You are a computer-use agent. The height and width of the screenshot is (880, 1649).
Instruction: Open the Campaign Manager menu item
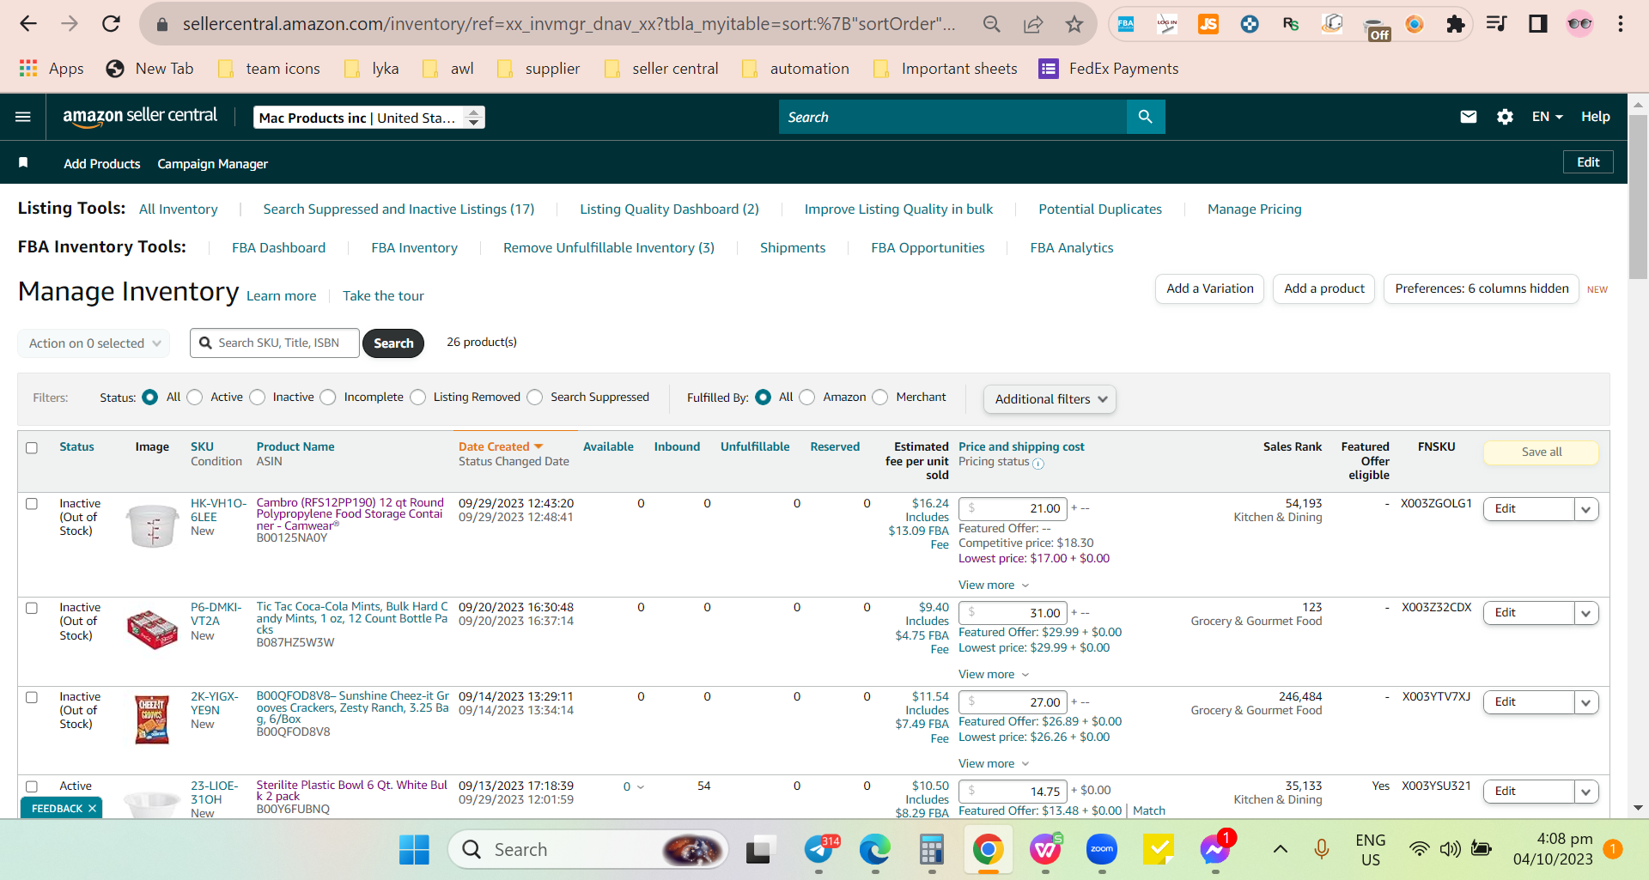pyautogui.click(x=212, y=164)
